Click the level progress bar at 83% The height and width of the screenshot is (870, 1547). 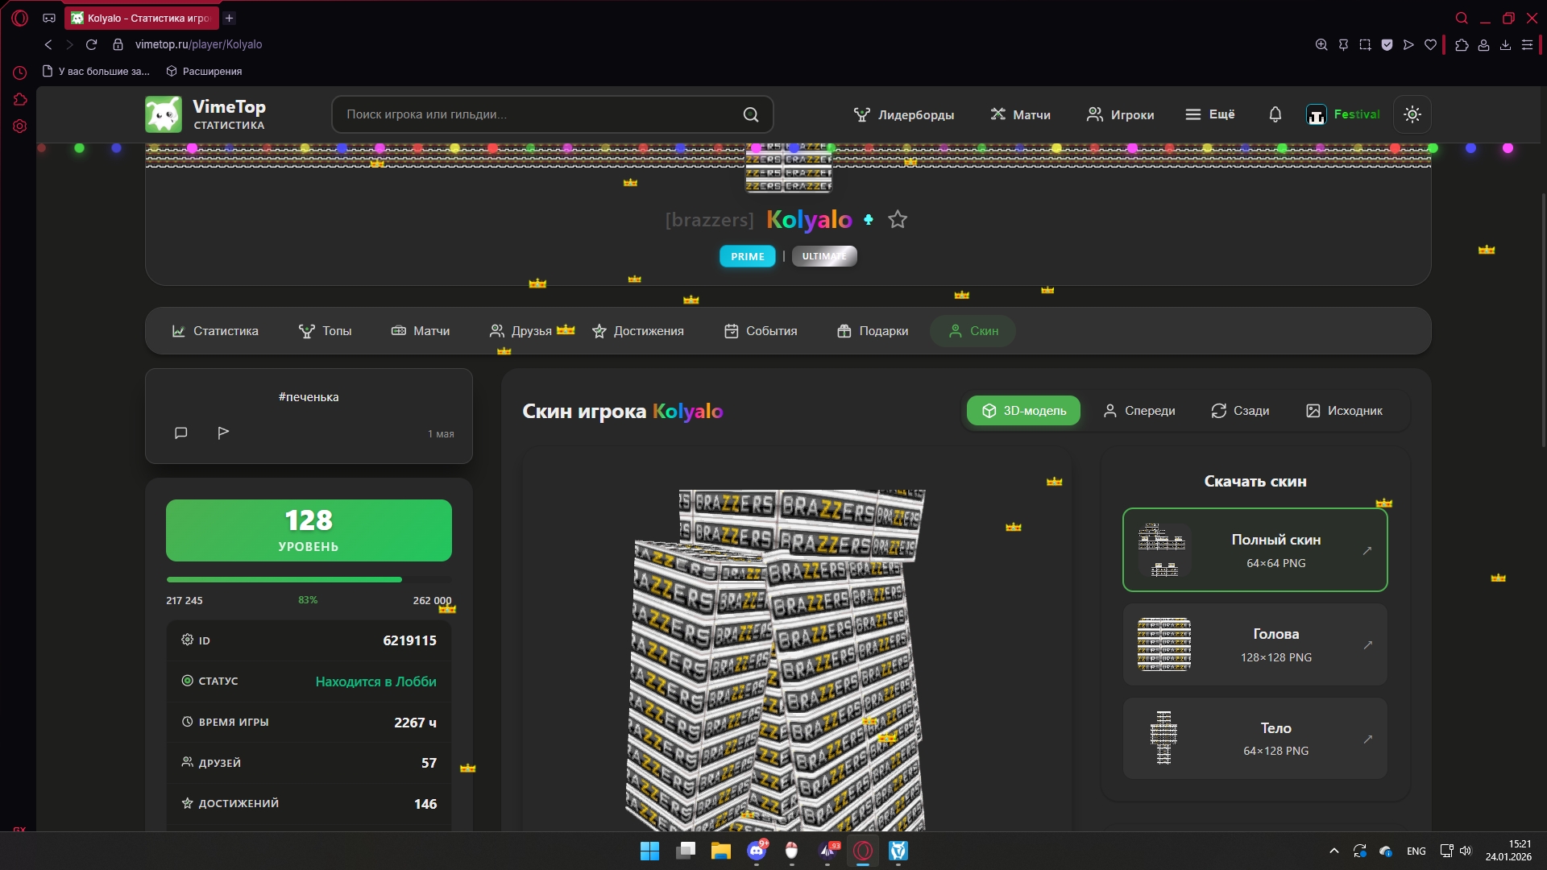pyautogui.click(x=308, y=579)
